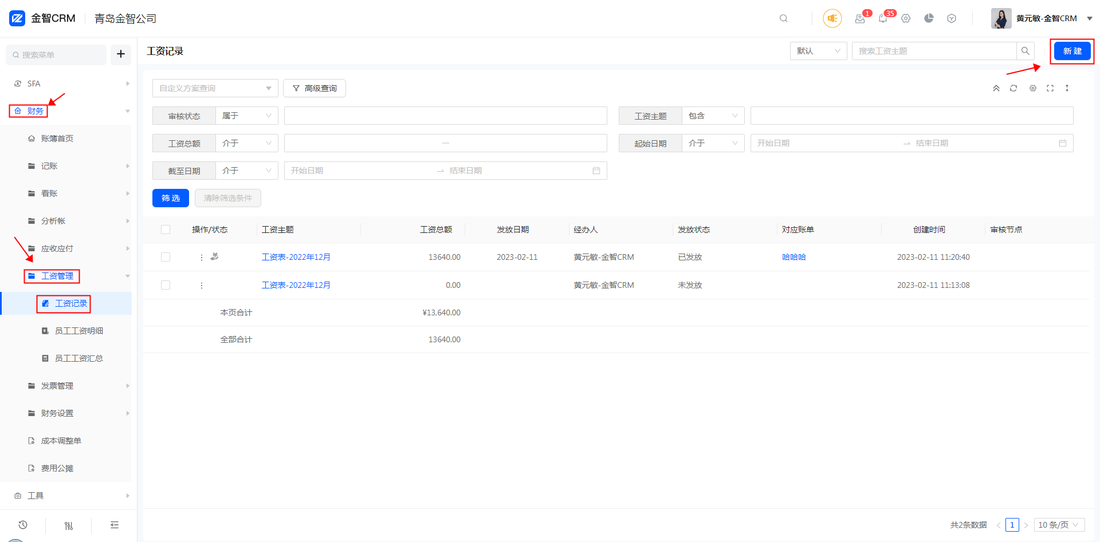Click the 高级查询 button
The image size is (1100, 542).
pyautogui.click(x=315, y=88)
